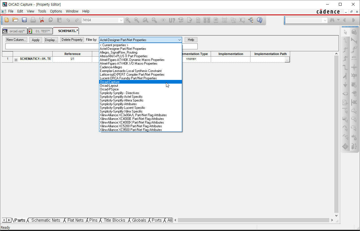This screenshot has height=231, width=360.
Task: Switch to the Globals tab
Action: [139, 220]
